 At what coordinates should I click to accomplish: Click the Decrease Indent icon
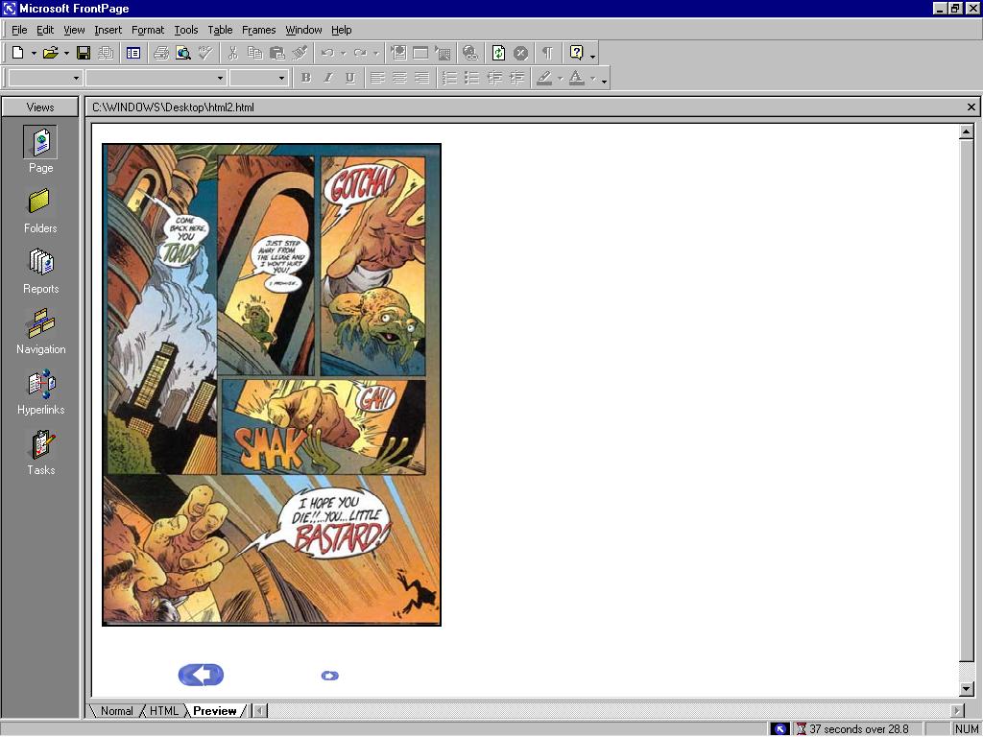tap(494, 78)
